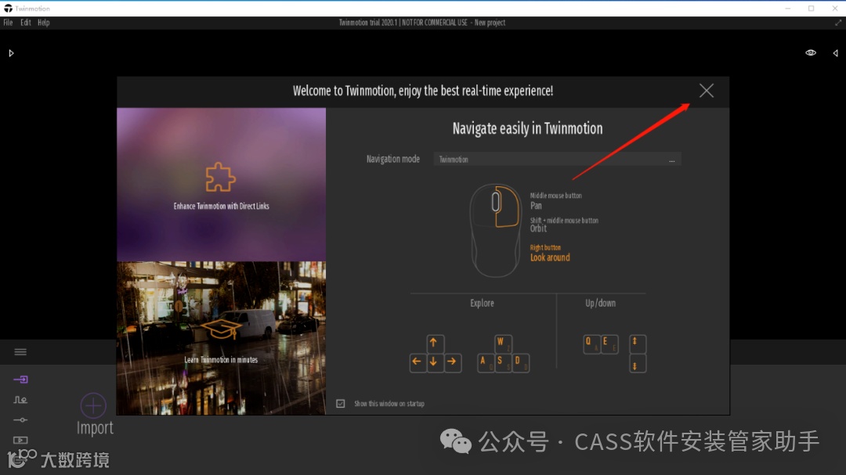Viewport: 846px width, 475px height.
Task: Click the E key icon
Action: 609,344
